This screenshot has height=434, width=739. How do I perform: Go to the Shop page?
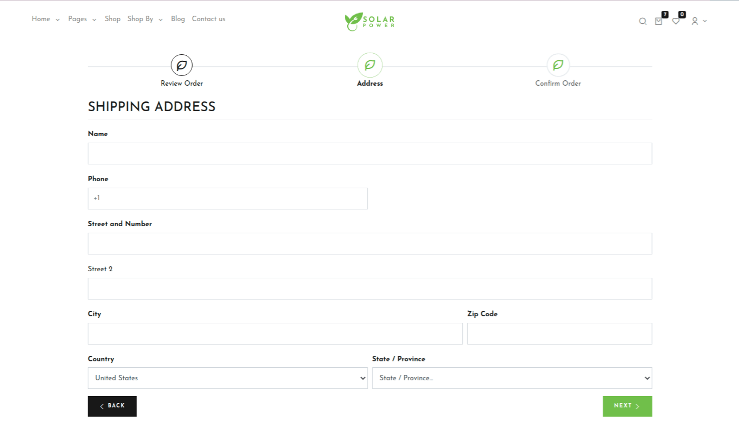coord(112,19)
